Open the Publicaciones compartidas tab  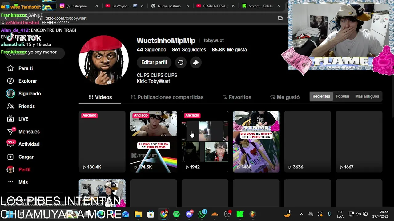pos(167,97)
